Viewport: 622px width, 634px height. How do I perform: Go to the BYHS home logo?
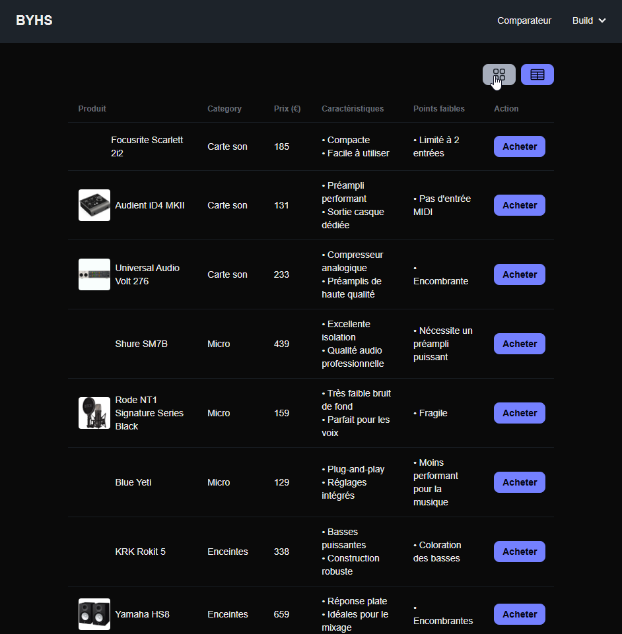pos(34,20)
